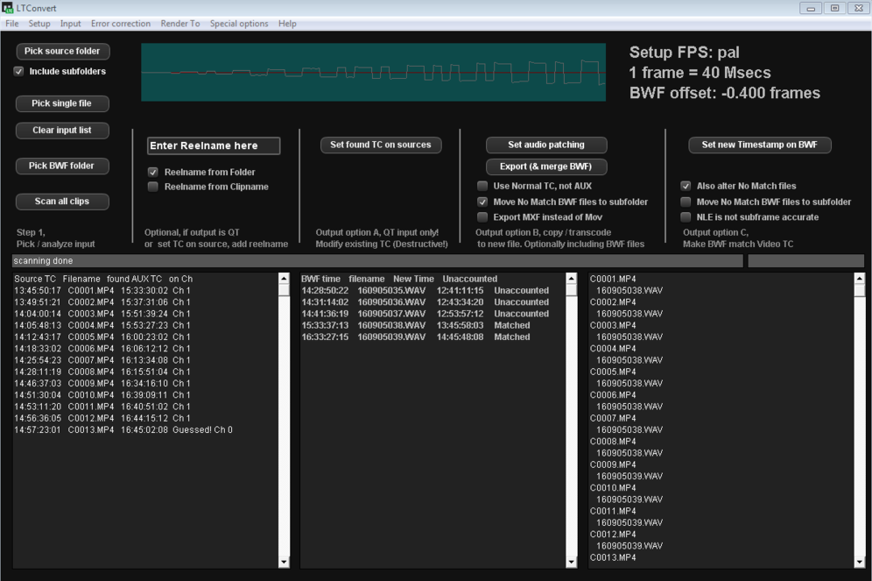Click Export (& merge BWF) button
The height and width of the screenshot is (581, 872).
pyautogui.click(x=546, y=167)
